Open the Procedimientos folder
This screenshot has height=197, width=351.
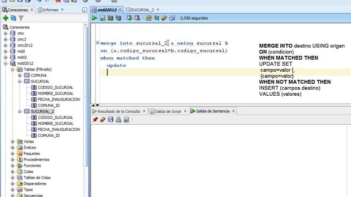[37, 160]
